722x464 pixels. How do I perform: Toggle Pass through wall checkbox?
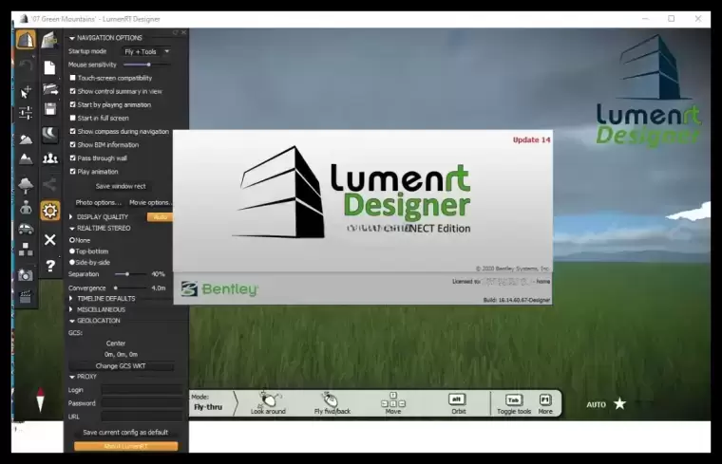[x=73, y=158]
